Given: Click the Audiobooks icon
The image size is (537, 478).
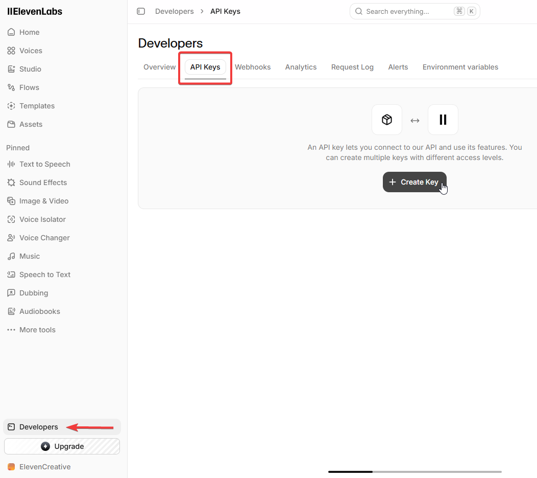Looking at the screenshot, I should click(x=11, y=311).
